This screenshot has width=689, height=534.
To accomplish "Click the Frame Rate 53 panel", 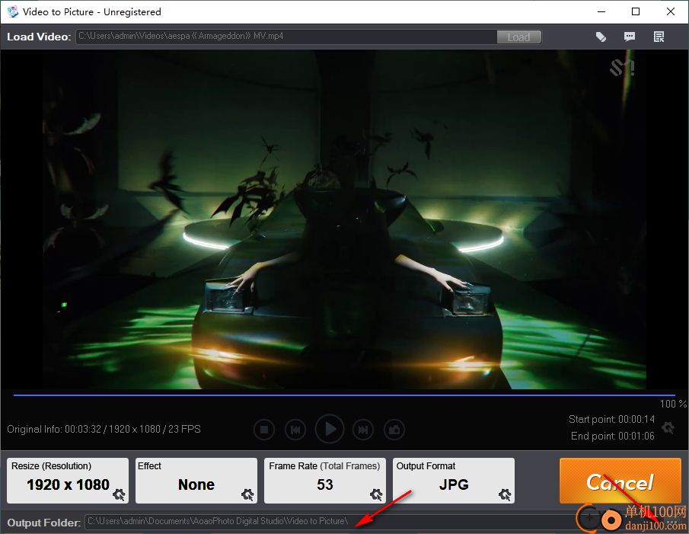I will [x=325, y=481].
